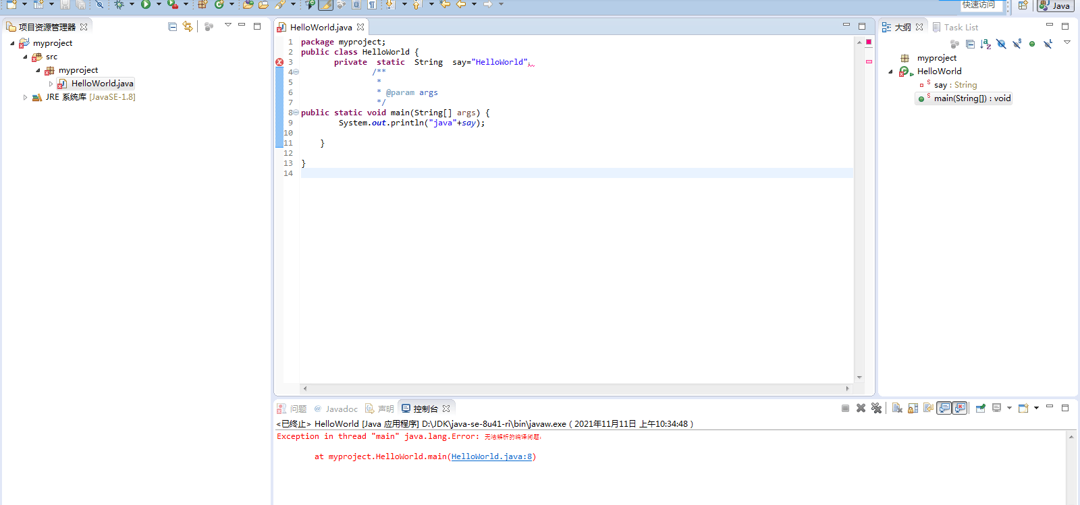Toggle Block Selection Mode icon
1080x505 pixels.
(x=356, y=5)
